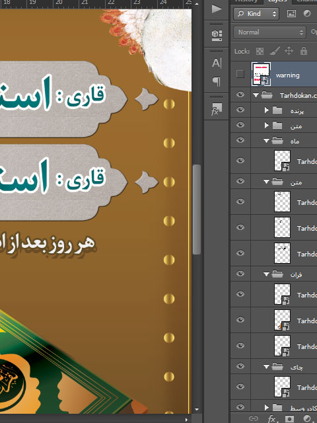The width and height of the screenshot is (317, 423).
Task: Open the 3D panel cube icon
Action: (x=217, y=35)
